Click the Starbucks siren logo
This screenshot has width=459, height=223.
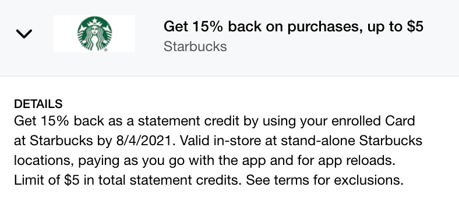point(94,34)
